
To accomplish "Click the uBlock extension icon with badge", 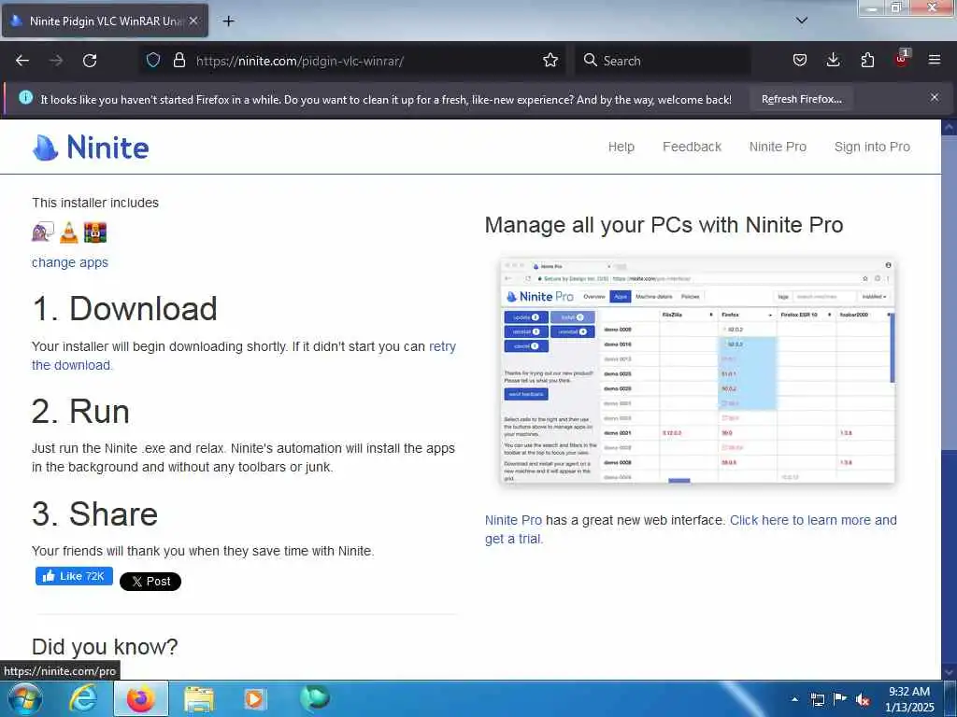I will [x=902, y=59].
